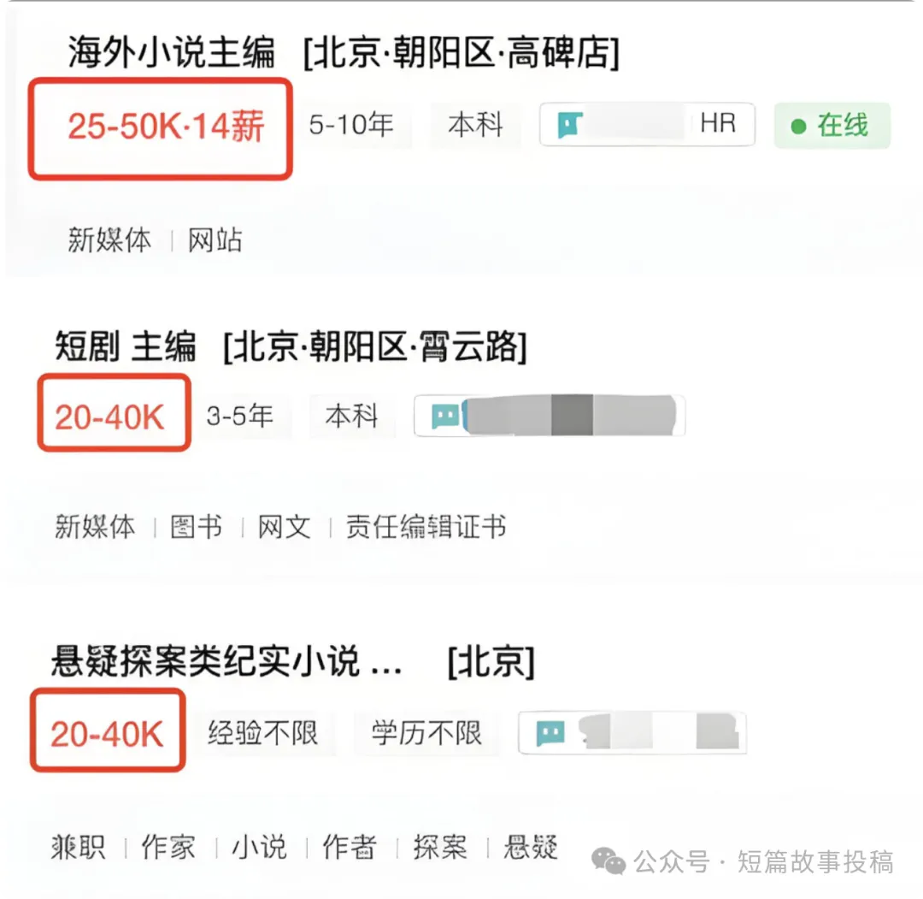Select the 新媒体 tag under 海外小说主编
This screenshot has width=923, height=899.
pyautogui.click(x=111, y=240)
